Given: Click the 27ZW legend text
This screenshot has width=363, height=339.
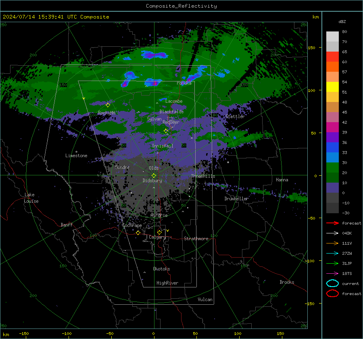Looking at the screenshot, I should (347, 254).
